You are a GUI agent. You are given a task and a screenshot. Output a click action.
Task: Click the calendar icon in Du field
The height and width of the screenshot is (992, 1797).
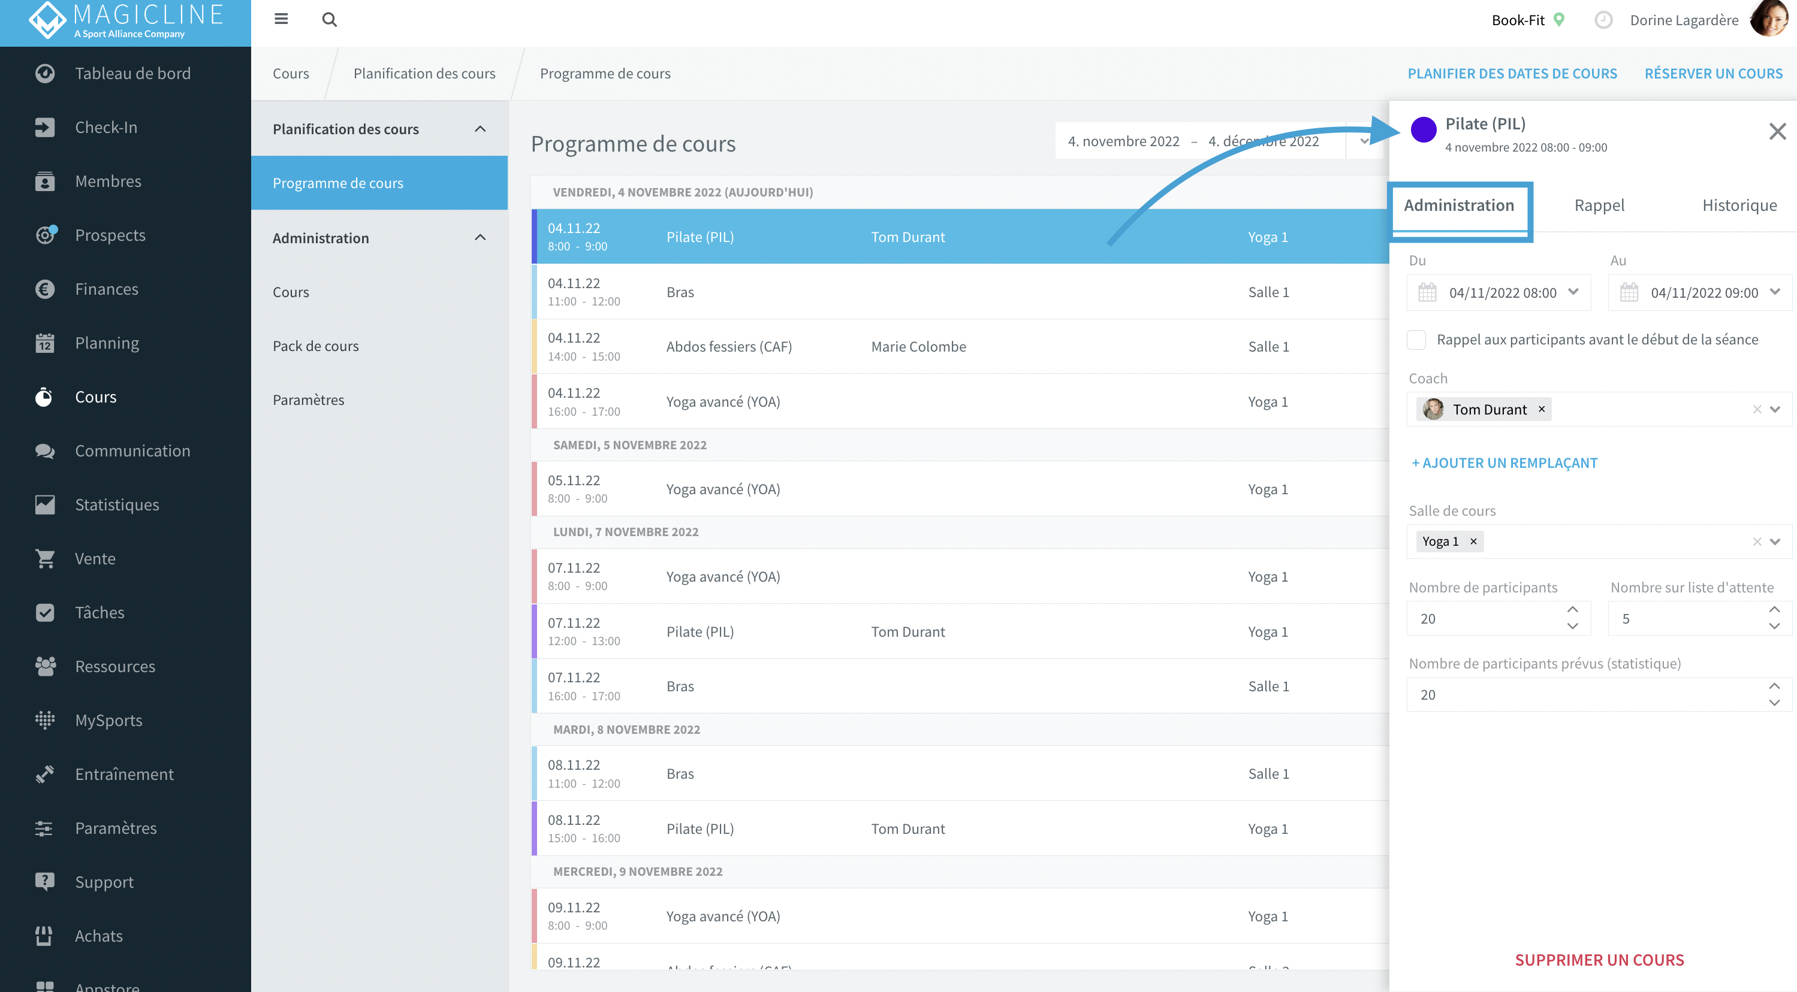pos(1427,292)
